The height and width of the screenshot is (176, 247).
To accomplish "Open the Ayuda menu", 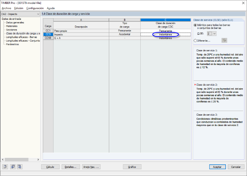I will (x=51, y=8).
